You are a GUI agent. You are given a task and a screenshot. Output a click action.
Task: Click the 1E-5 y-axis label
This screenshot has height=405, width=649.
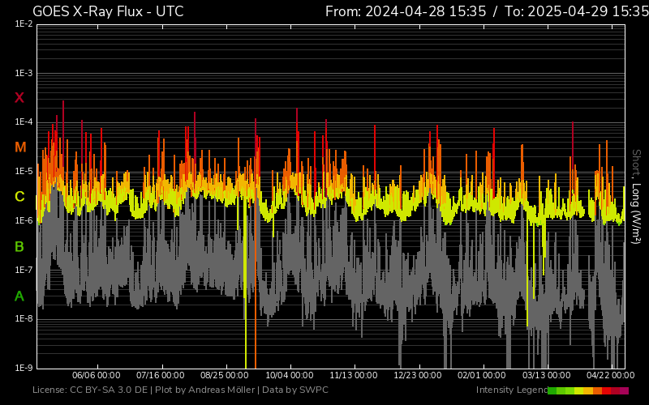(x=24, y=171)
